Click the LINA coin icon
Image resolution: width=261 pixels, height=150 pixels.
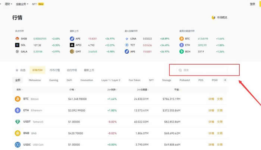click(127, 38)
